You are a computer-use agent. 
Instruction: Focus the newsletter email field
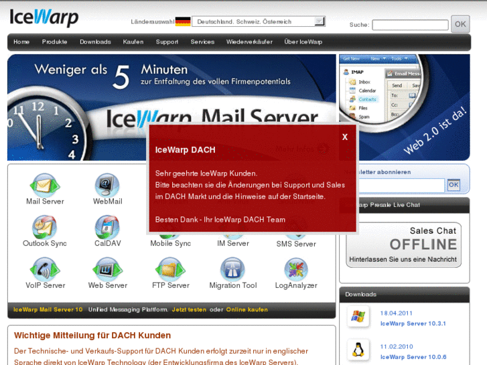click(401, 185)
